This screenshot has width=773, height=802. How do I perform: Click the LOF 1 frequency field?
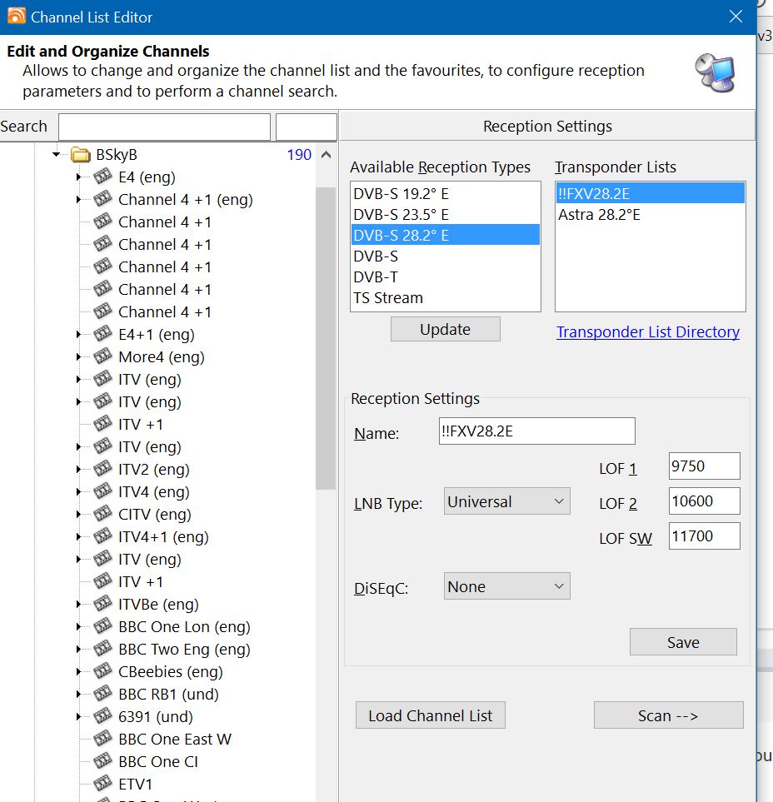(x=704, y=466)
